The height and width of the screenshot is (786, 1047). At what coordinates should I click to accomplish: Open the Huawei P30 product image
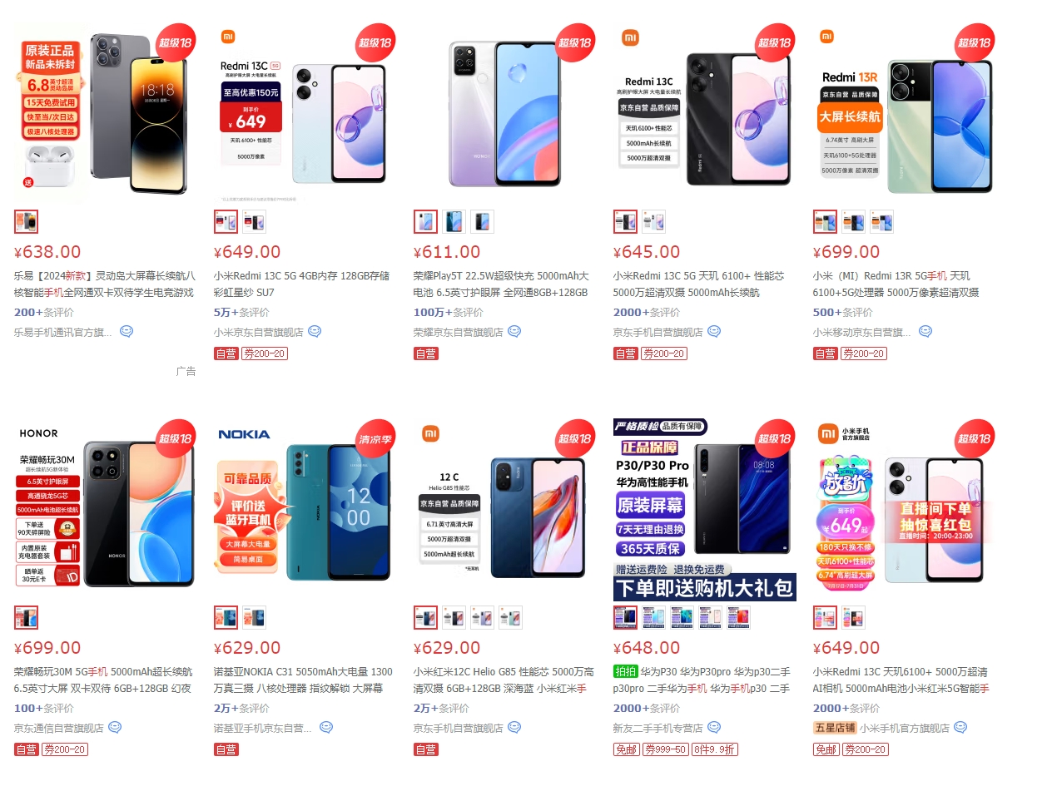(705, 509)
